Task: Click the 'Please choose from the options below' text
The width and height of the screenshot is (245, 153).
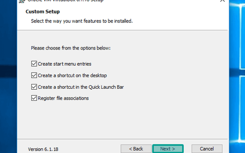Action: [71, 48]
